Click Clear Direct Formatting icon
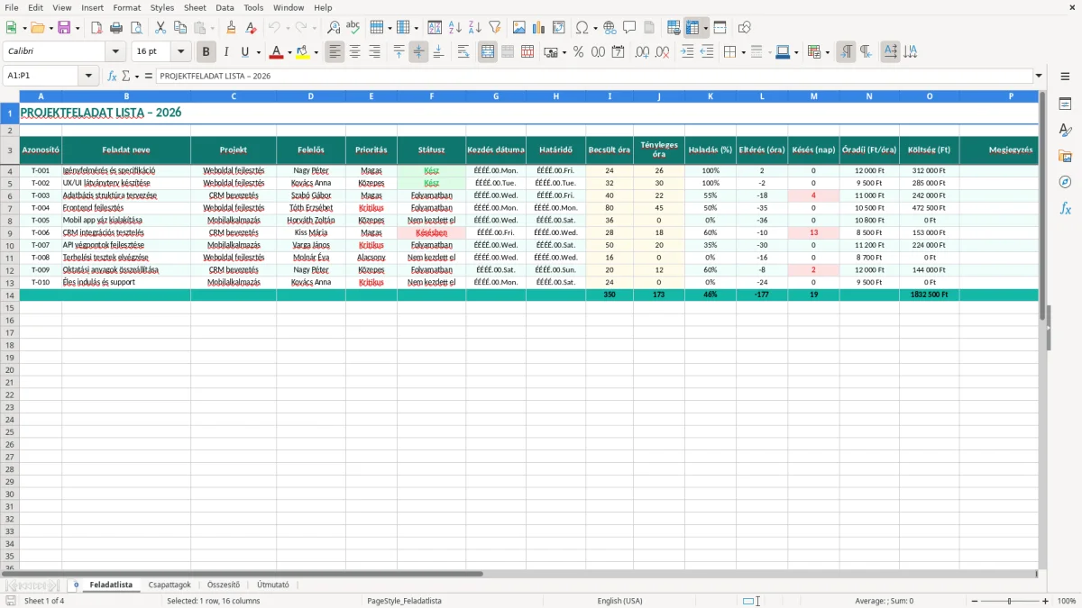The image size is (1082, 608). pyautogui.click(x=251, y=28)
